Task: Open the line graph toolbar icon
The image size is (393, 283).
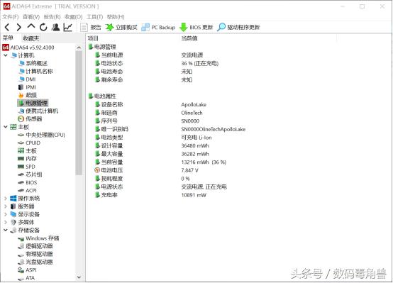Action: coord(68,27)
